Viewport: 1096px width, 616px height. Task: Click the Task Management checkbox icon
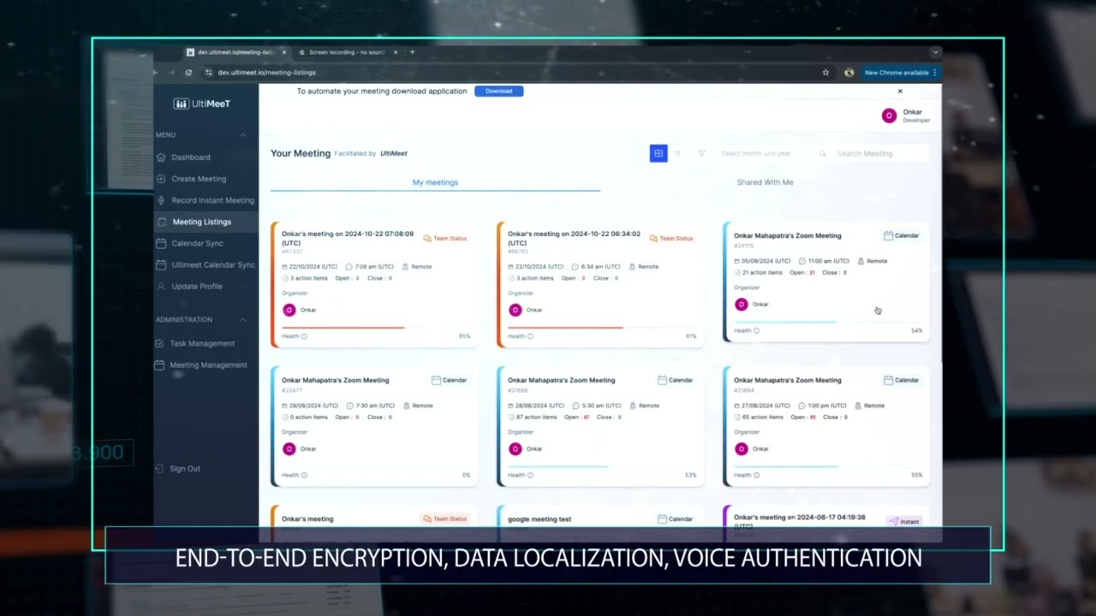pyautogui.click(x=159, y=343)
